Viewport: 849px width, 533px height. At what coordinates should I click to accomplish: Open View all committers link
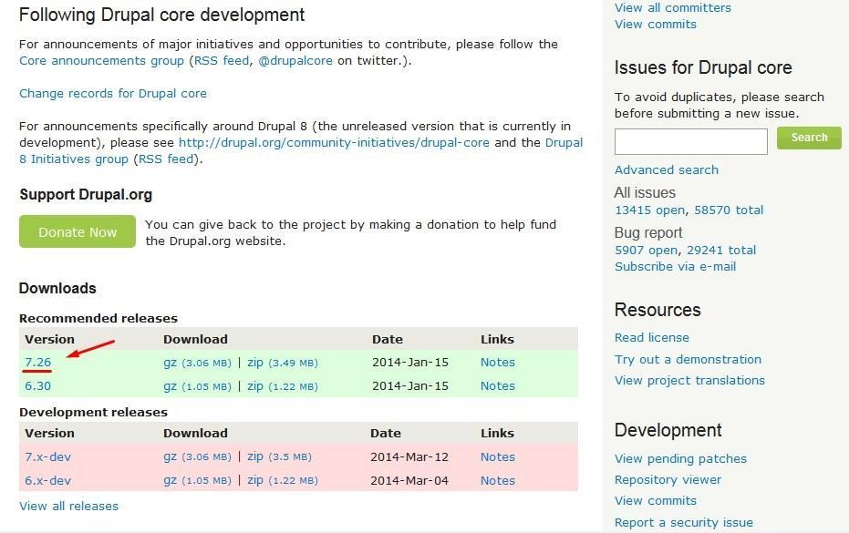point(673,7)
